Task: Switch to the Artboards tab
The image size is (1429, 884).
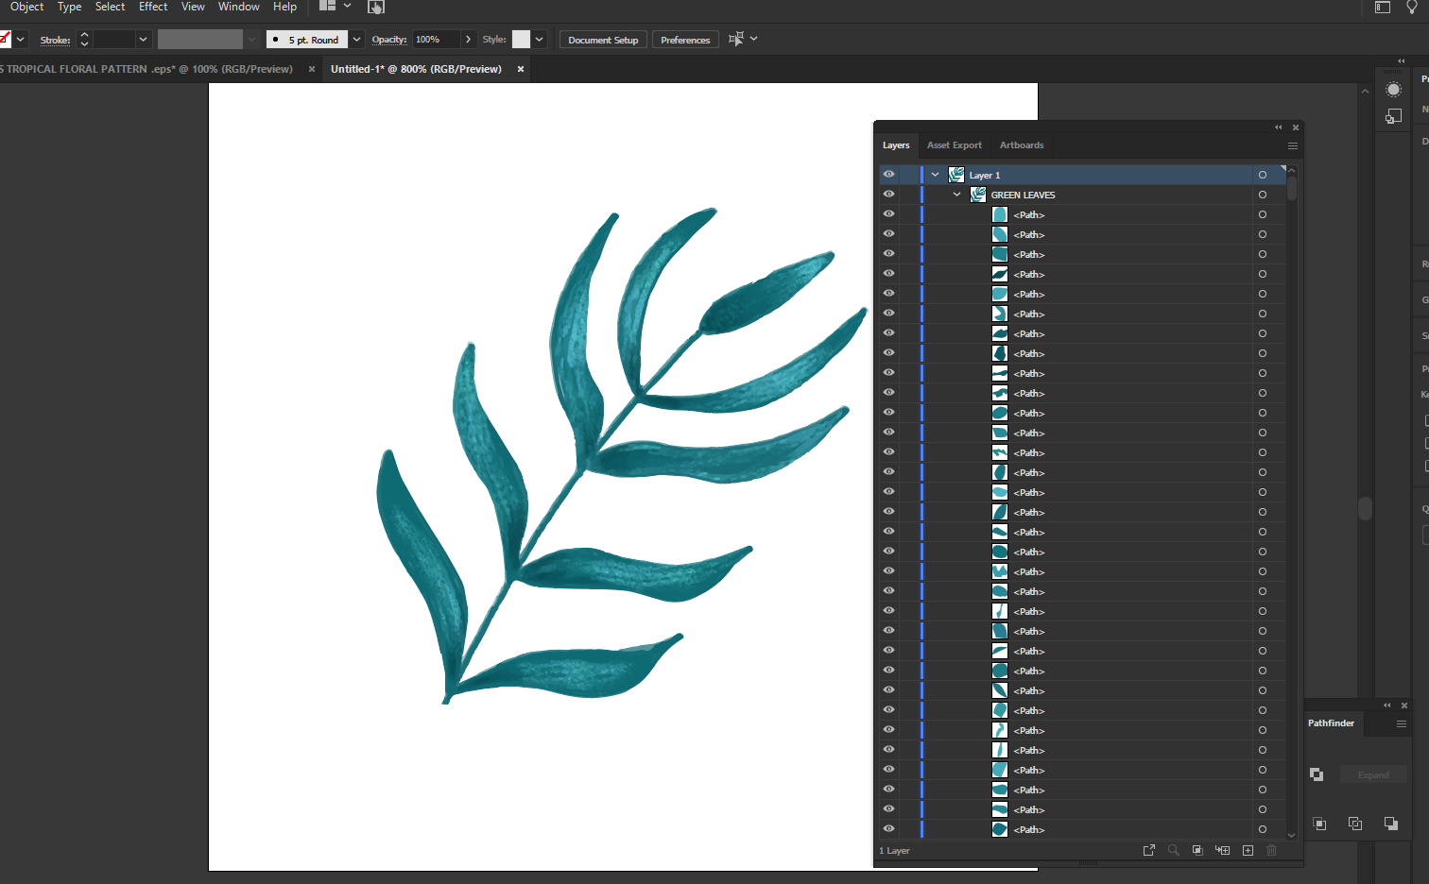Action: (x=1021, y=144)
